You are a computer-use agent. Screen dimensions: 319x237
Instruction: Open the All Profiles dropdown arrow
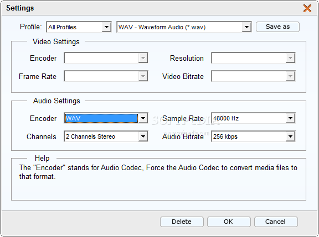tap(106, 27)
